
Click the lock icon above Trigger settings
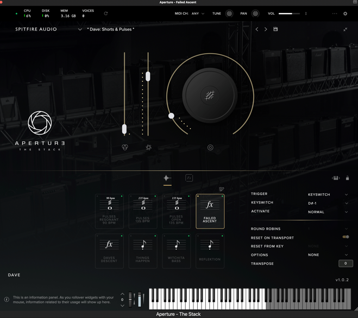pos(347,178)
